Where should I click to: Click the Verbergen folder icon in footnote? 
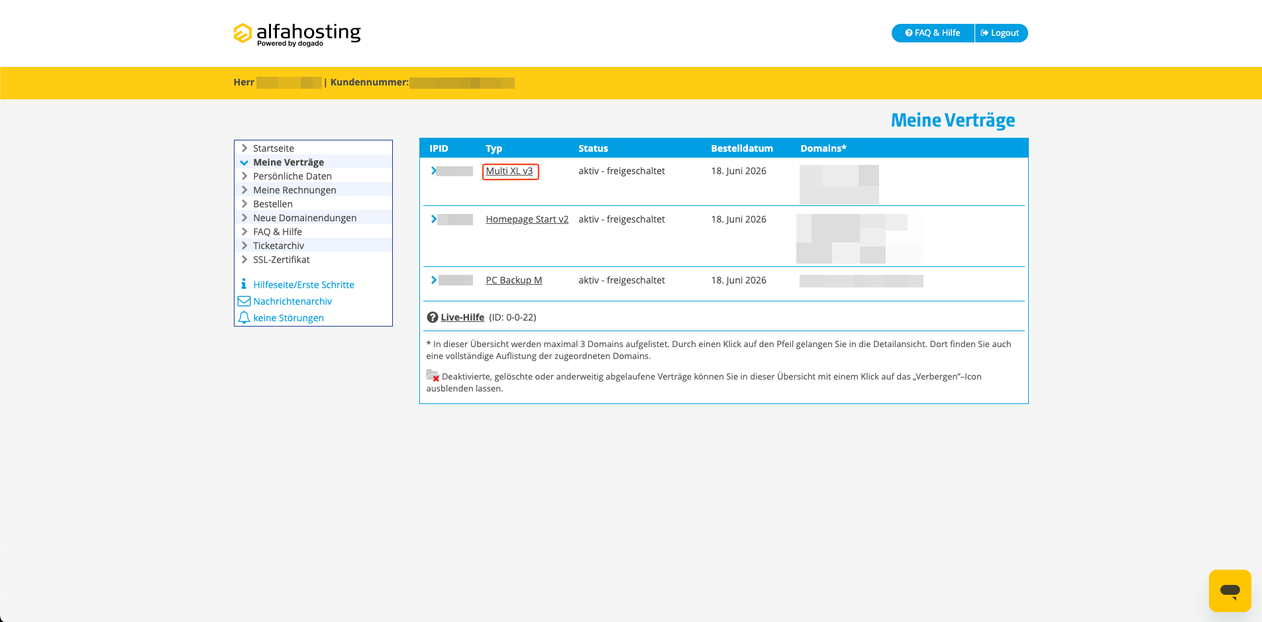pos(433,376)
